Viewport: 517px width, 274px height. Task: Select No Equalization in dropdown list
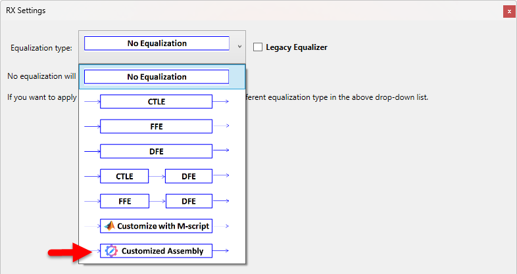[x=157, y=76]
